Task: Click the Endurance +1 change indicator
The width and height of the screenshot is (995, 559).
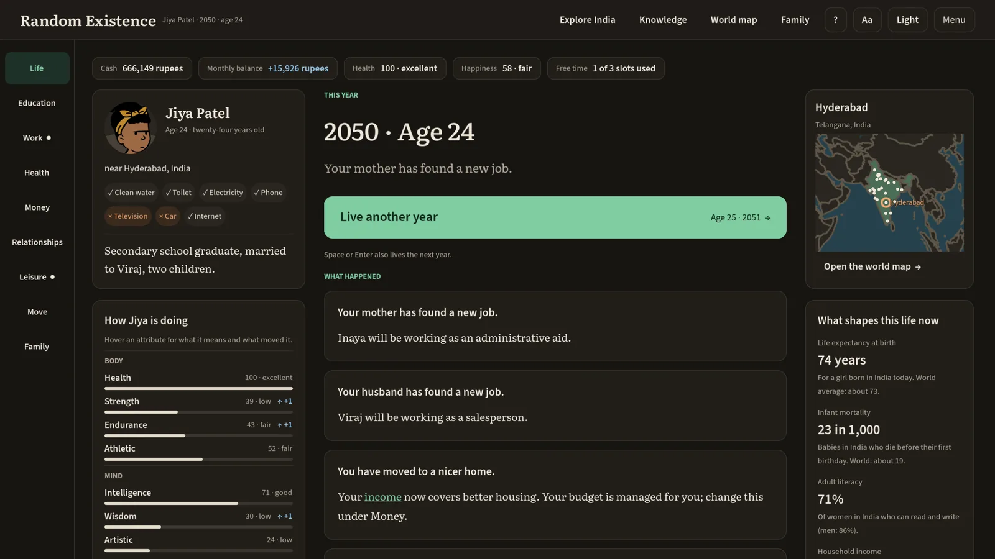Action: coord(285,425)
